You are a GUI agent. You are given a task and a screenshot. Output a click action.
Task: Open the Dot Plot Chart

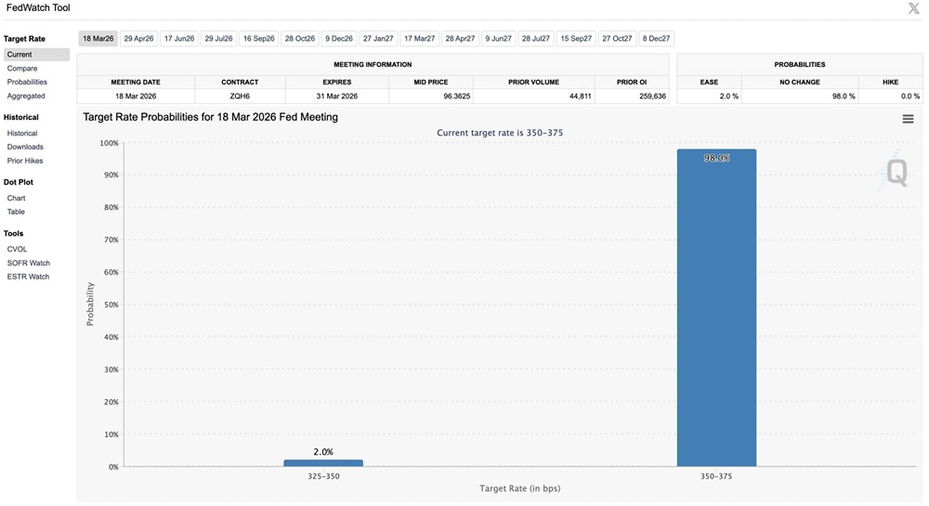(x=17, y=199)
